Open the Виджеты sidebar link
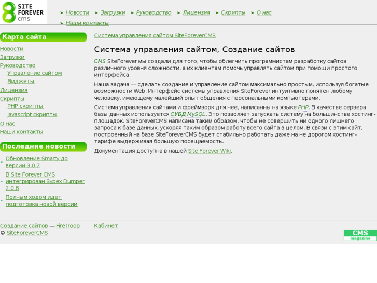This screenshot has height=283, width=377. tap(21, 82)
